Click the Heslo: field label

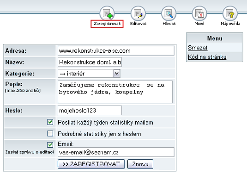[x=14, y=111]
